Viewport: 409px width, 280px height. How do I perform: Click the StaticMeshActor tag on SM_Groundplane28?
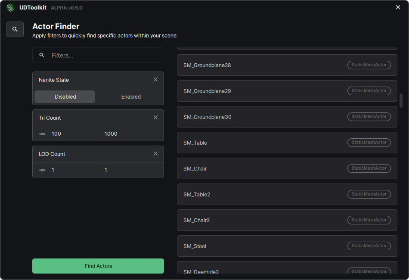pos(369,65)
